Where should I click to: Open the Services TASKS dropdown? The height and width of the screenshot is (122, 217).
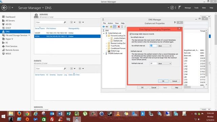tap(205, 109)
